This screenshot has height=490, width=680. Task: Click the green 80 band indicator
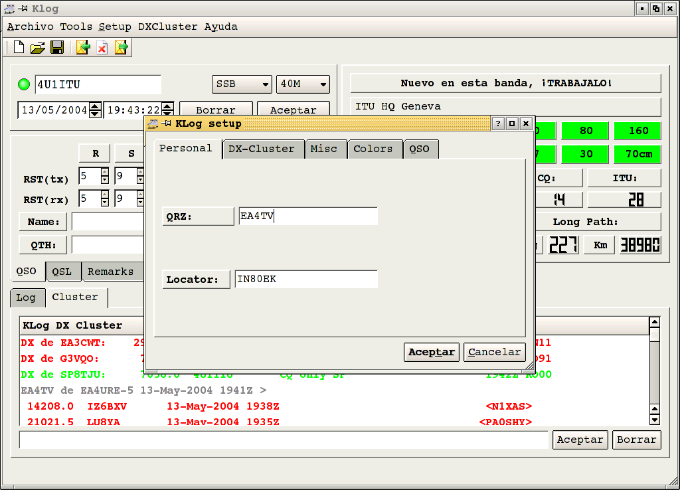[x=586, y=131]
